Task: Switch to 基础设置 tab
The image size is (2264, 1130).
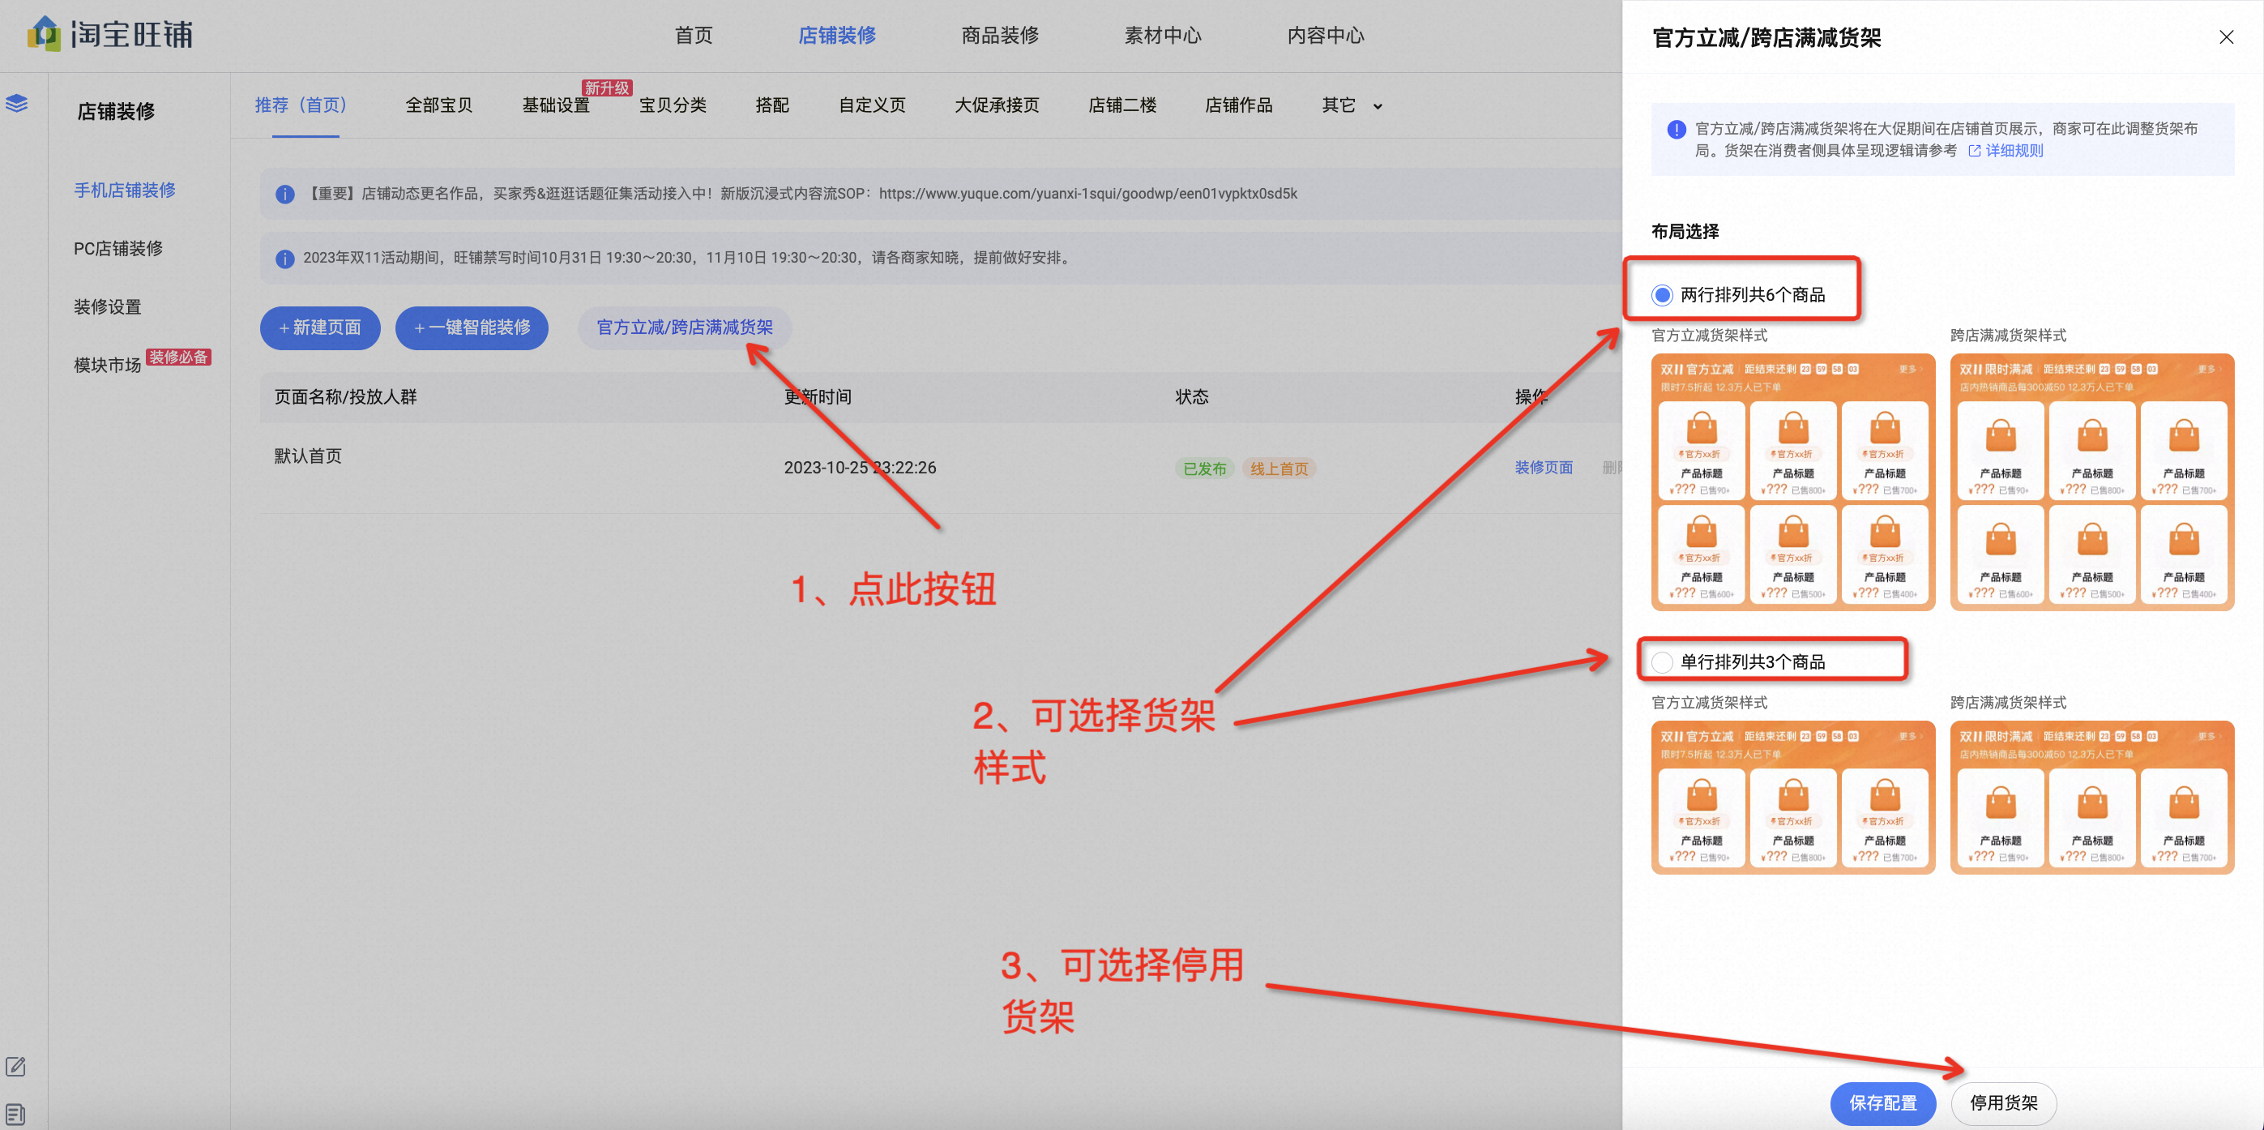Action: pos(555,105)
